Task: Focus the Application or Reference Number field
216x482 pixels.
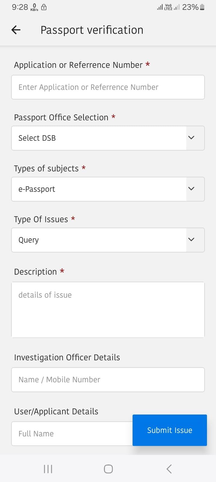Action: coord(108,87)
